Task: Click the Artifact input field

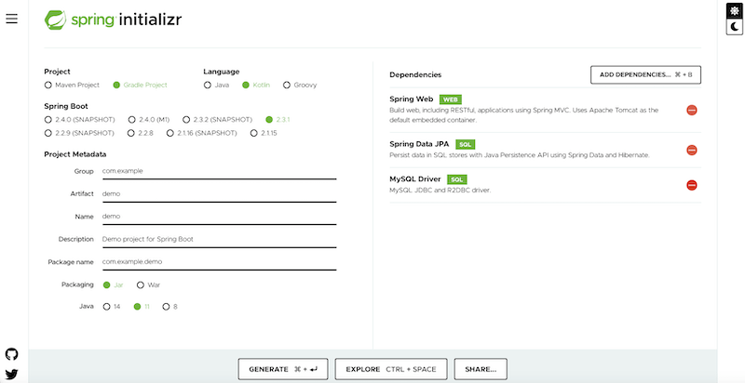Action: click(x=219, y=194)
